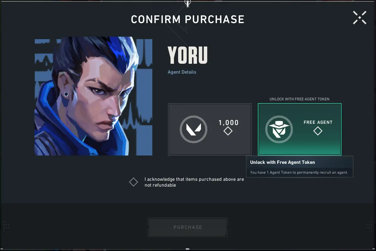
Task: Click Yoru's agent portrait image
Action: 93,96
